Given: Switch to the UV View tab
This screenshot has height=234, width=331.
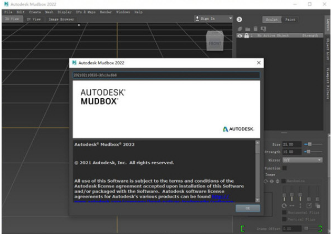Looking at the screenshot, I should pos(34,19).
